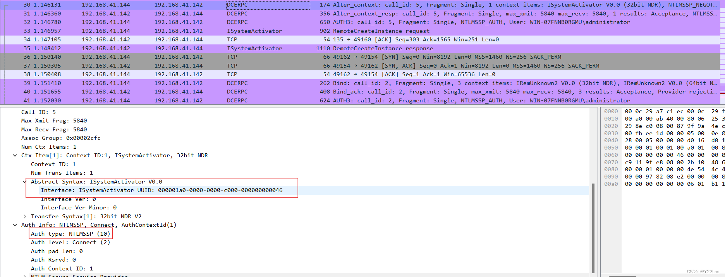Select packet 40 Bind_ack row
Screen dimensions: 725x277
(x=360, y=92)
